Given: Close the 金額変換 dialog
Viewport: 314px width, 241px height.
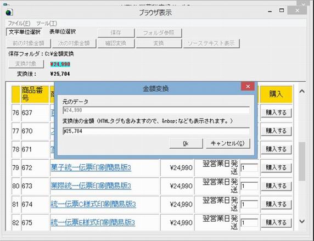Looking at the screenshot, I should (248, 86).
